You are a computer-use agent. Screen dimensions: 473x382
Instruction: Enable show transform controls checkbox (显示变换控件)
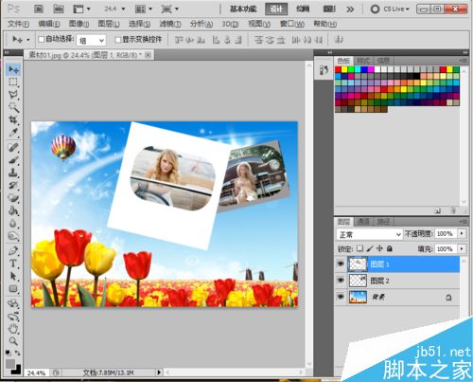(x=117, y=40)
